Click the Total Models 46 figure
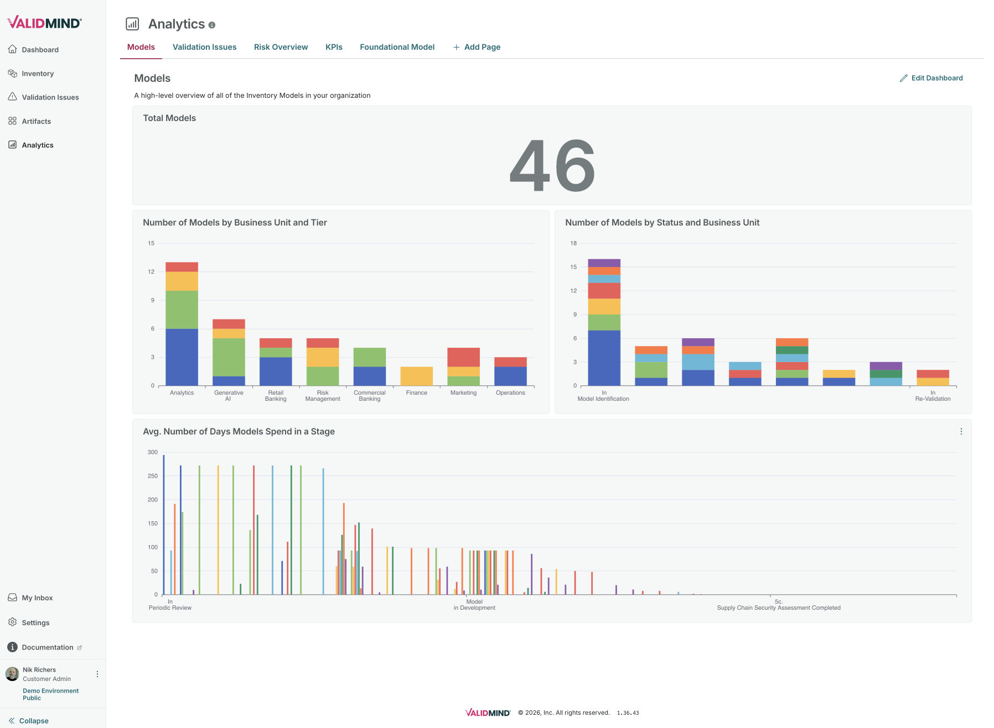994x728 pixels. click(x=552, y=166)
